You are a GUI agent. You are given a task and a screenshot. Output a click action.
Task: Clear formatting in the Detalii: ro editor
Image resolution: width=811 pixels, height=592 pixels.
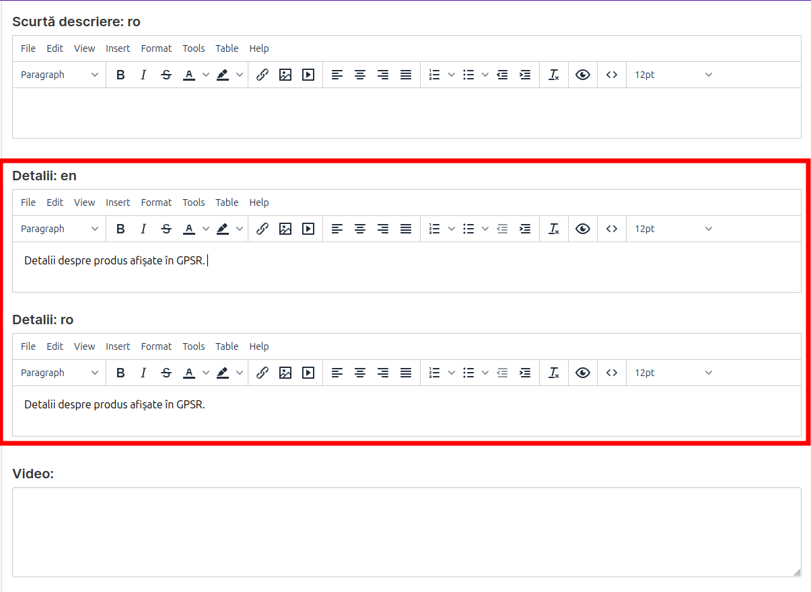(553, 373)
